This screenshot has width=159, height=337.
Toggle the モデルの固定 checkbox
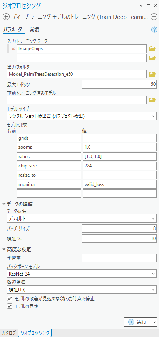coord(9,306)
